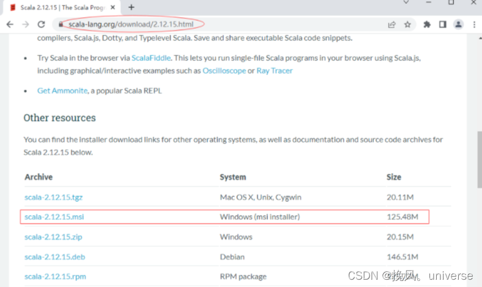
Task: Select the Size column header
Action: [x=394, y=177]
